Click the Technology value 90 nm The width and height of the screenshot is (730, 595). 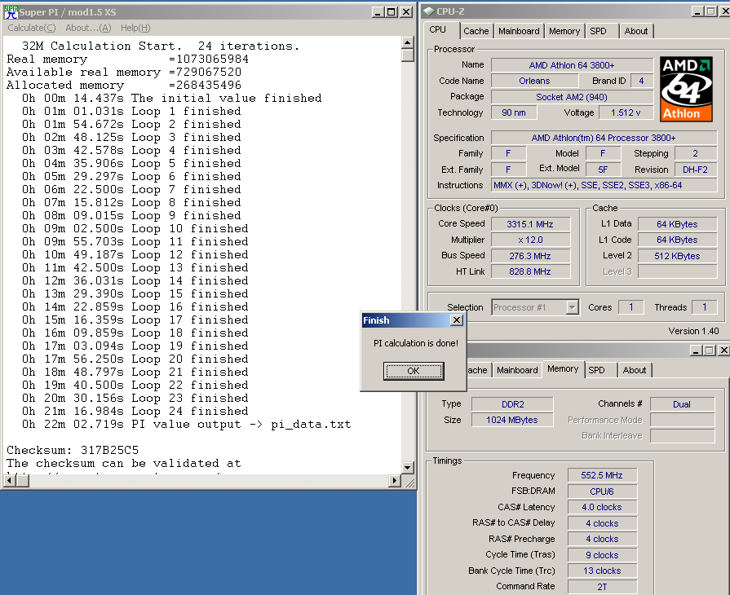pos(514,112)
